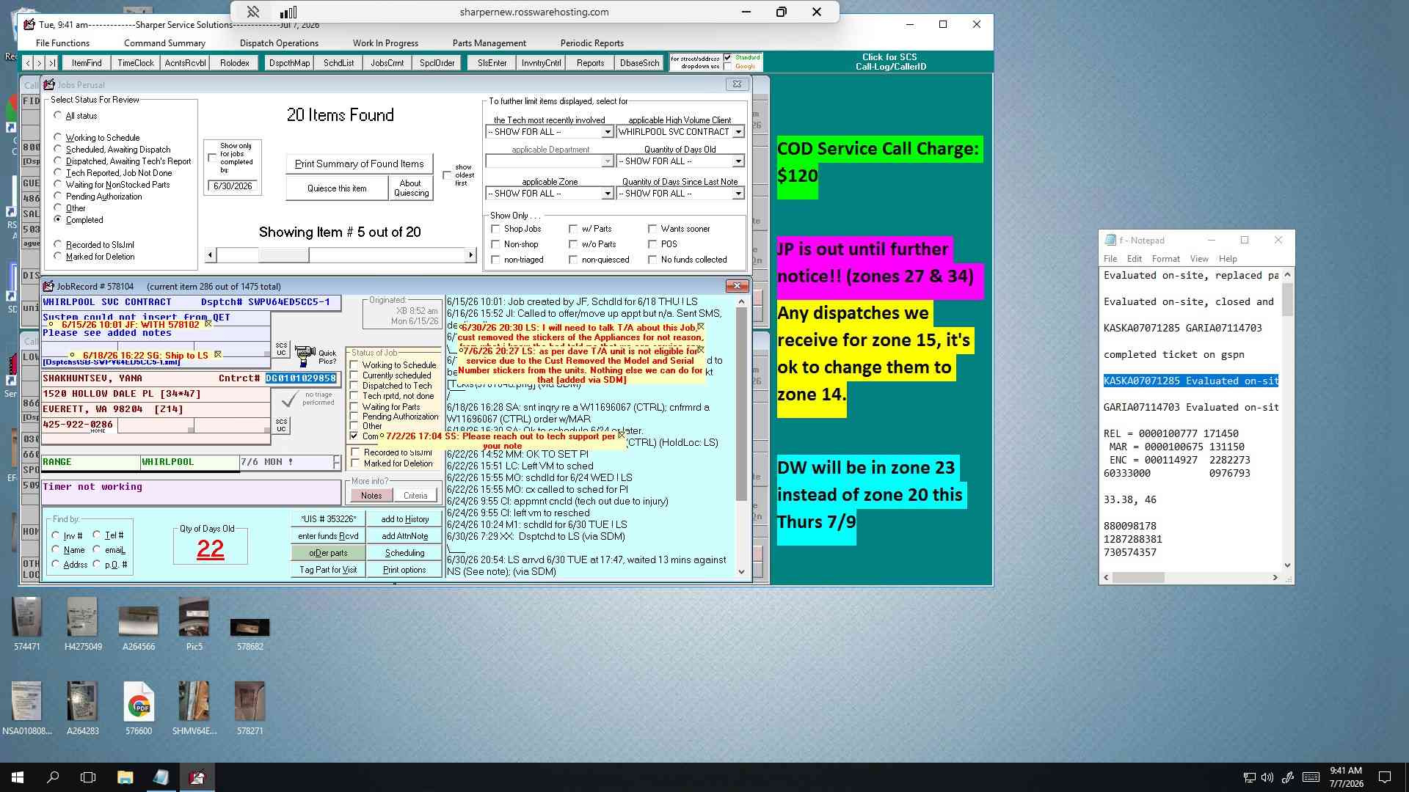Enable the Shop Jobs checkbox
The image size is (1409, 792).
495,229
